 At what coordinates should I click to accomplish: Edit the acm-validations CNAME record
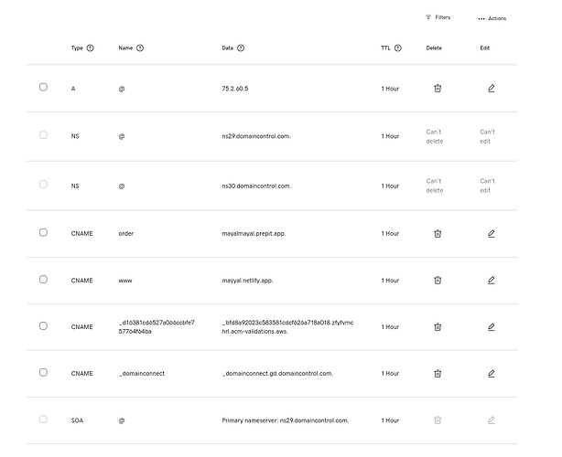[x=492, y=326]
